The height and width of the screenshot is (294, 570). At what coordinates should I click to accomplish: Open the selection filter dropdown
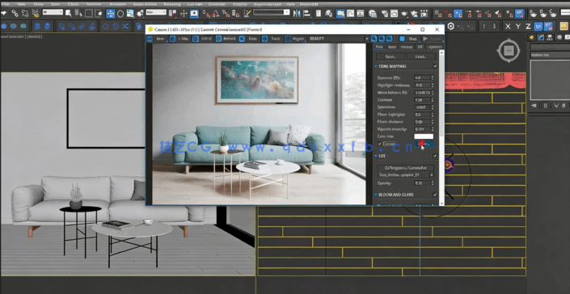53,12
